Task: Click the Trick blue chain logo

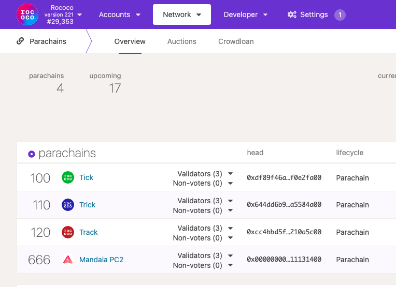Action: (x=68, y=205)
